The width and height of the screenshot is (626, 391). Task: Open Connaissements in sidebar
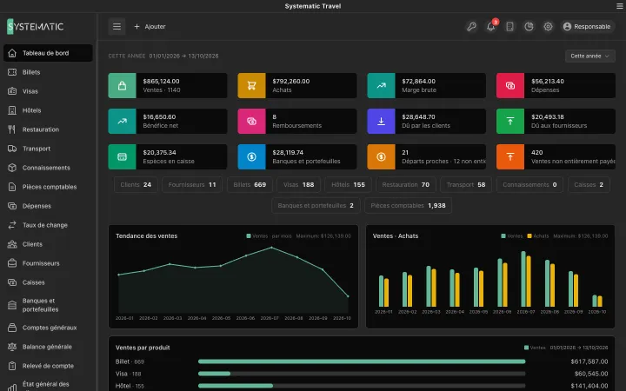pyautogui.click(x=48, y=168)
